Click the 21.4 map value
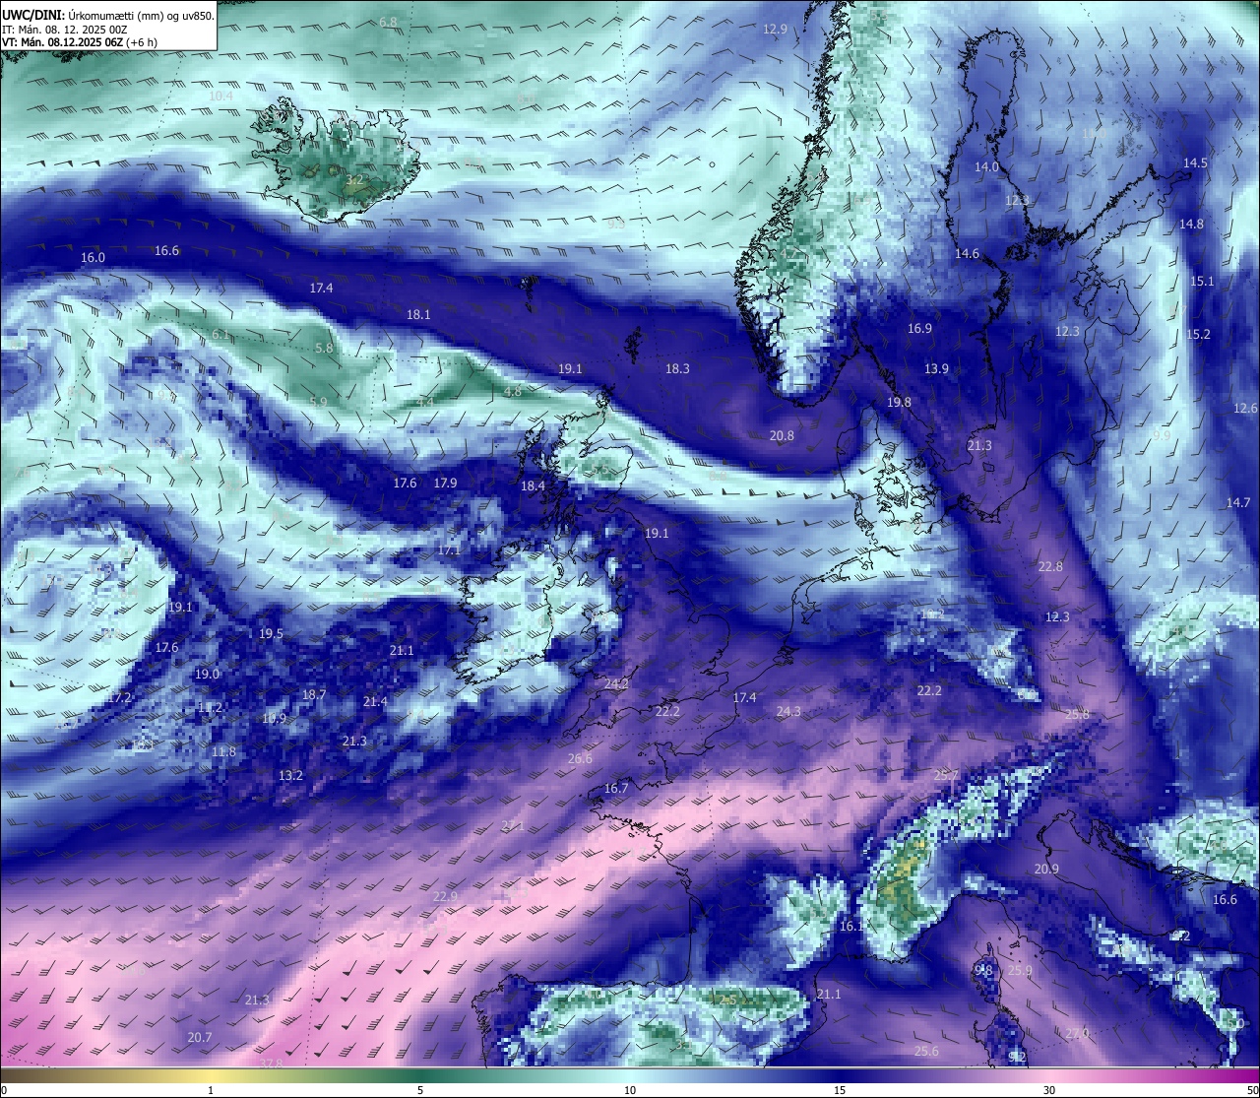 tap(375, 701)
